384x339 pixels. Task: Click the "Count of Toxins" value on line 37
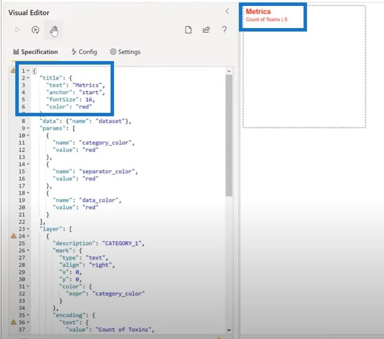pos(123,330)
